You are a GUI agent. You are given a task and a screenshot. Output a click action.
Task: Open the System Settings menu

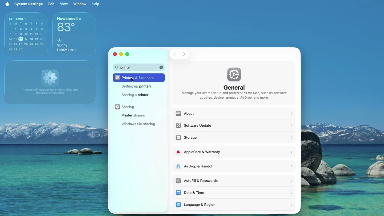28,4
